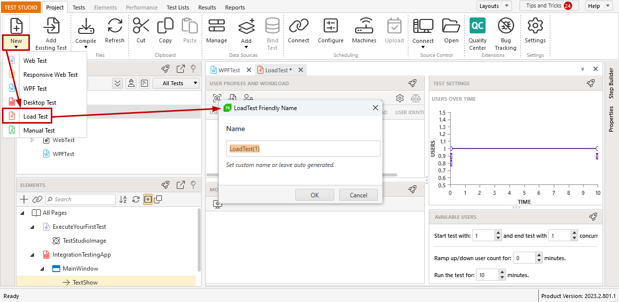Screen dimensions: 619x302
Task: Cut the selected item via scissors icon
Action: pyautogui.click(x=141, y=30)
